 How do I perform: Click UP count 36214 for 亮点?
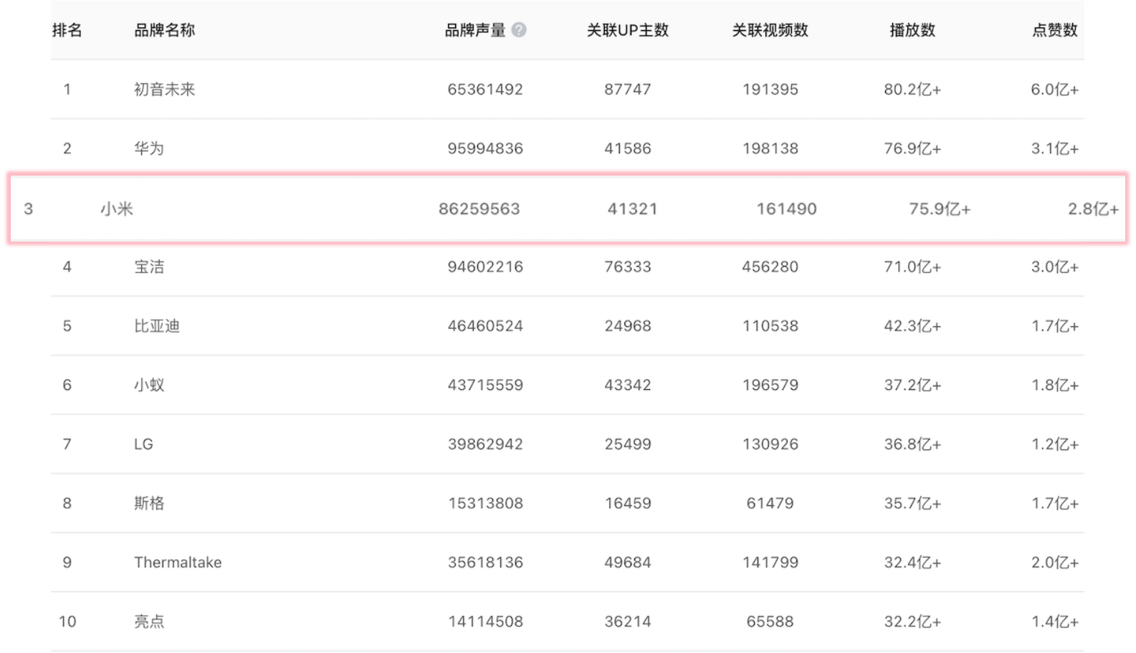(x=628, y=621)
